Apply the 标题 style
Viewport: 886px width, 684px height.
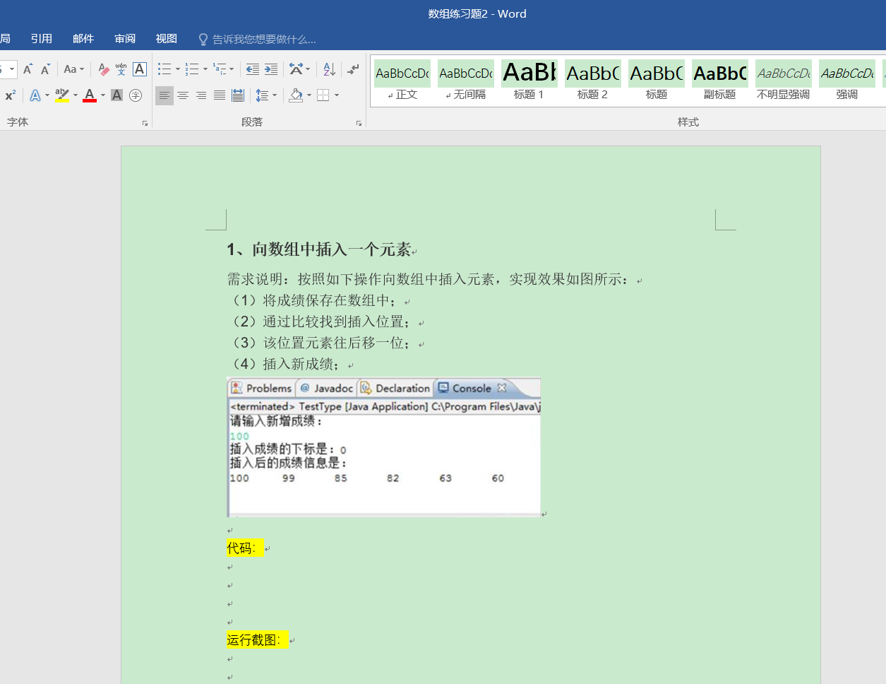pos(657,81)
